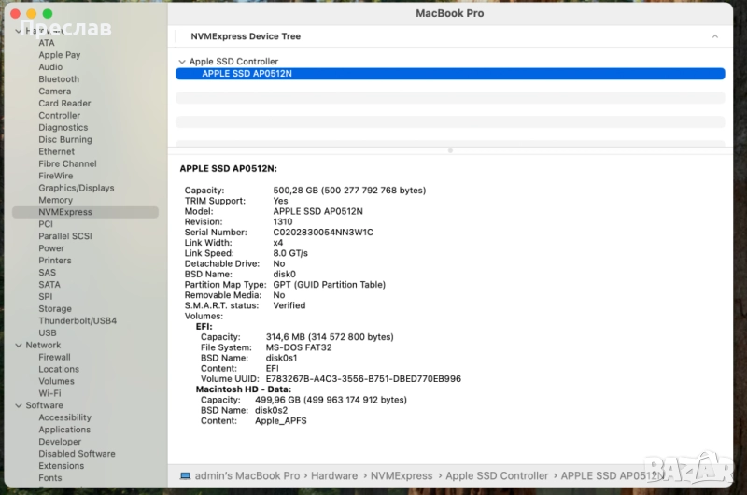
Task: Select Applications under Software
Action: [64, 430]
